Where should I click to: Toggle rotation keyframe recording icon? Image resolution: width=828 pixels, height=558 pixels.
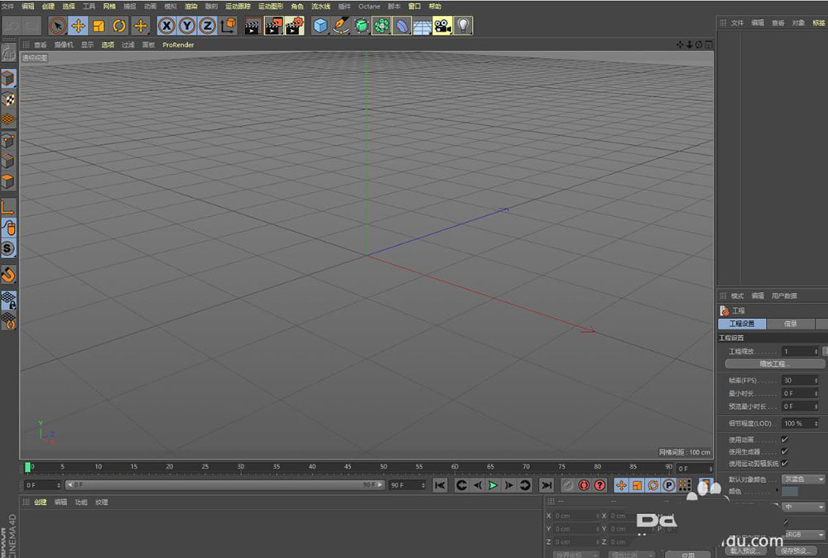(653, 485)
